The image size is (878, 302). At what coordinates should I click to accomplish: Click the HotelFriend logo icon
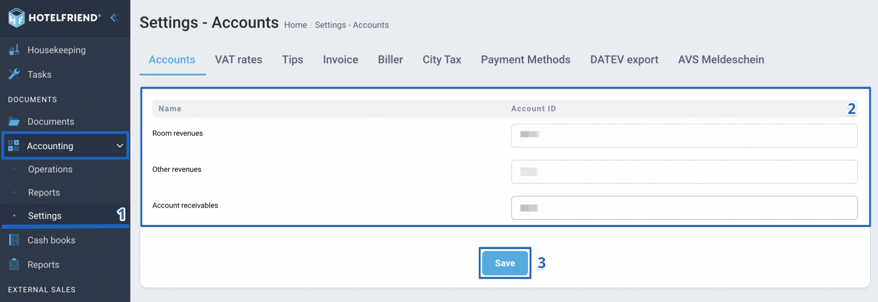click(16, 18)
